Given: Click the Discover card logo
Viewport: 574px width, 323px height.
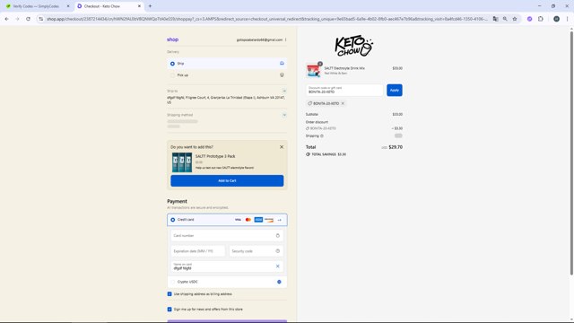Looking at the screenshot, I should [269, 220].
